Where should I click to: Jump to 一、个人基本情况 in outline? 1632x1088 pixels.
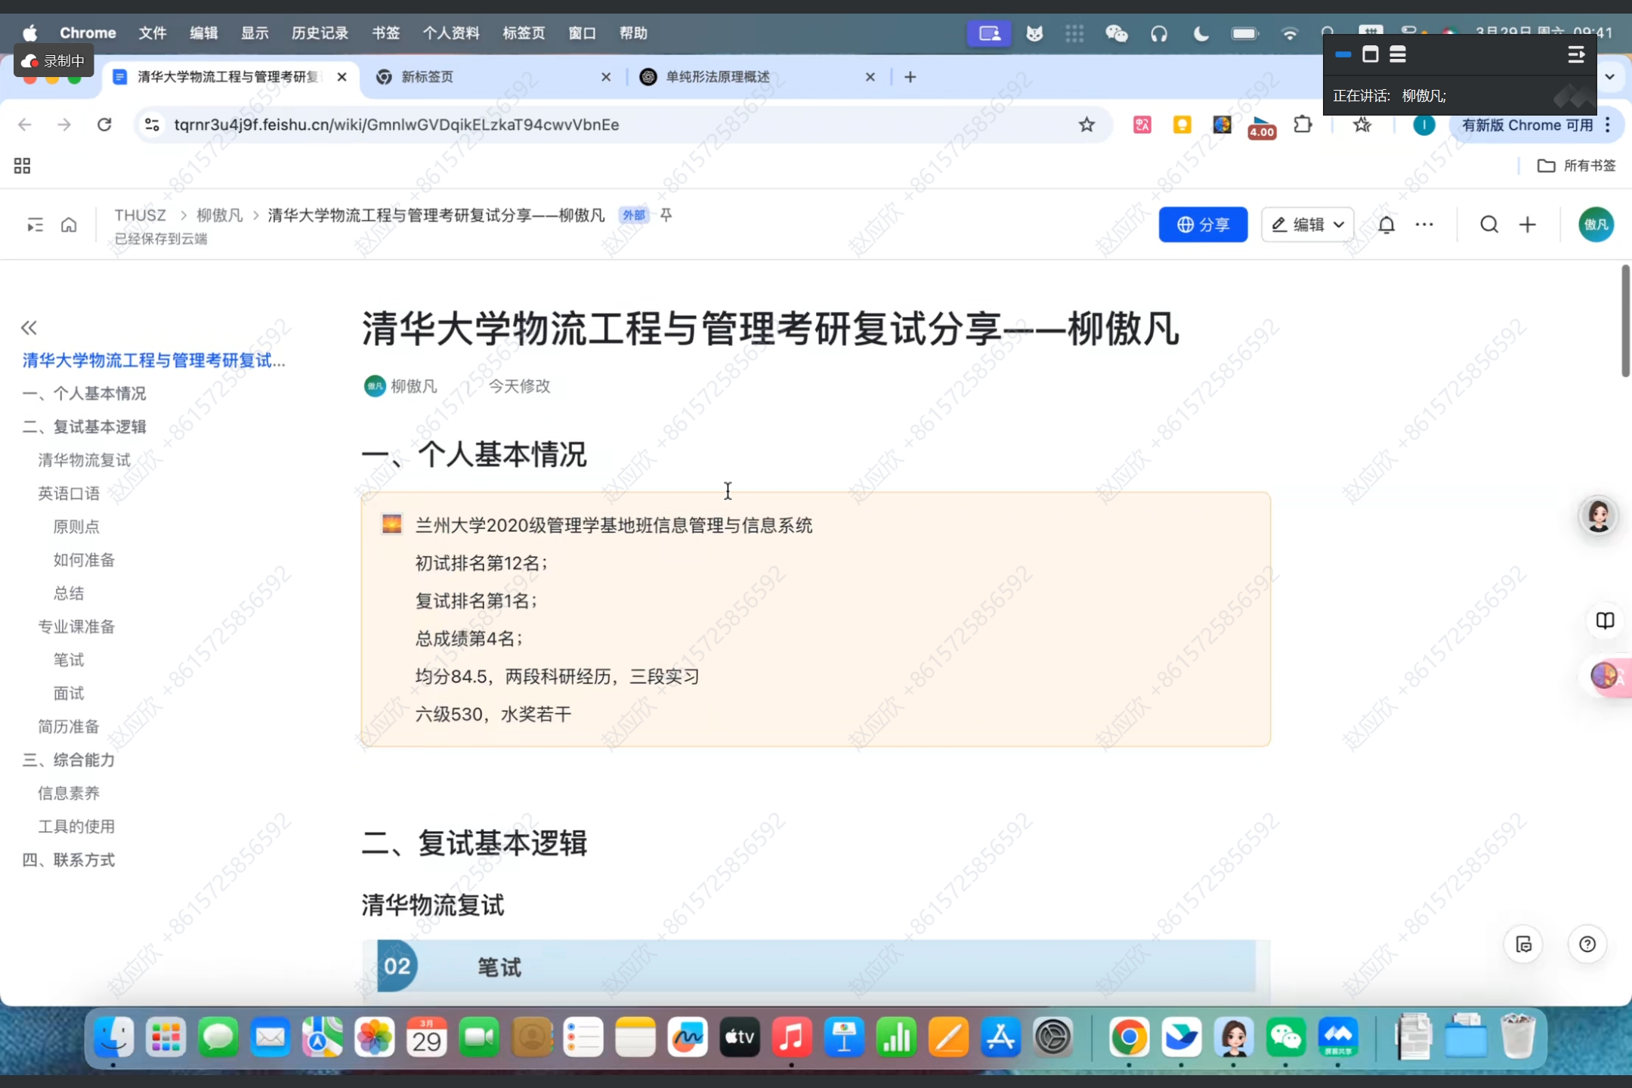point(84,394)
